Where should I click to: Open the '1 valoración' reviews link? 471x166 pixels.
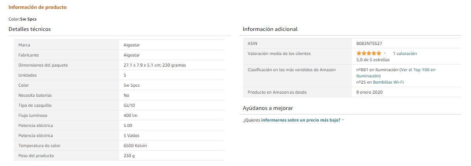tap(404, 53)
